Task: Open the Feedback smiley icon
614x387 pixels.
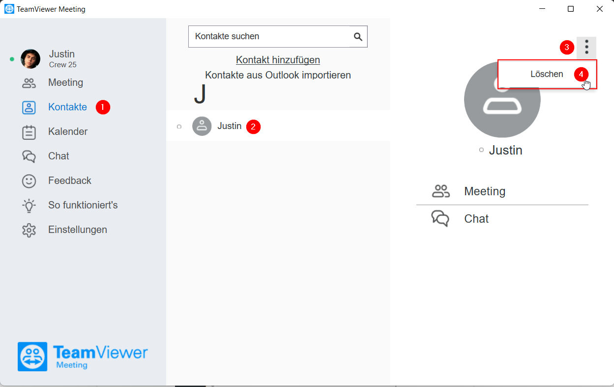Action: pyautogui.click(x=29, y=181)
